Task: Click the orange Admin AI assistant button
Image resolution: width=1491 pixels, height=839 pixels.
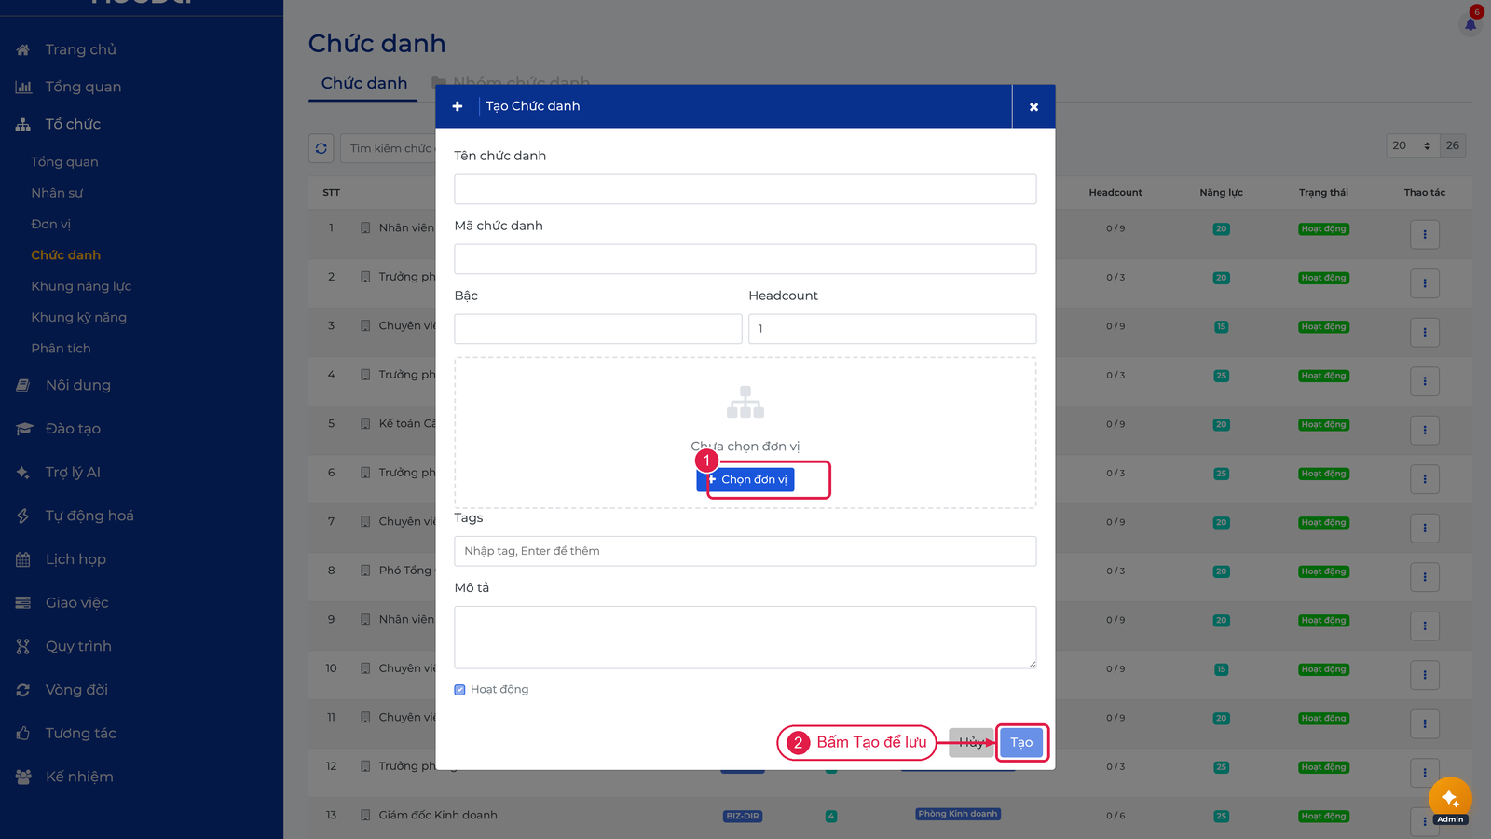Action: click(1450, 799)
